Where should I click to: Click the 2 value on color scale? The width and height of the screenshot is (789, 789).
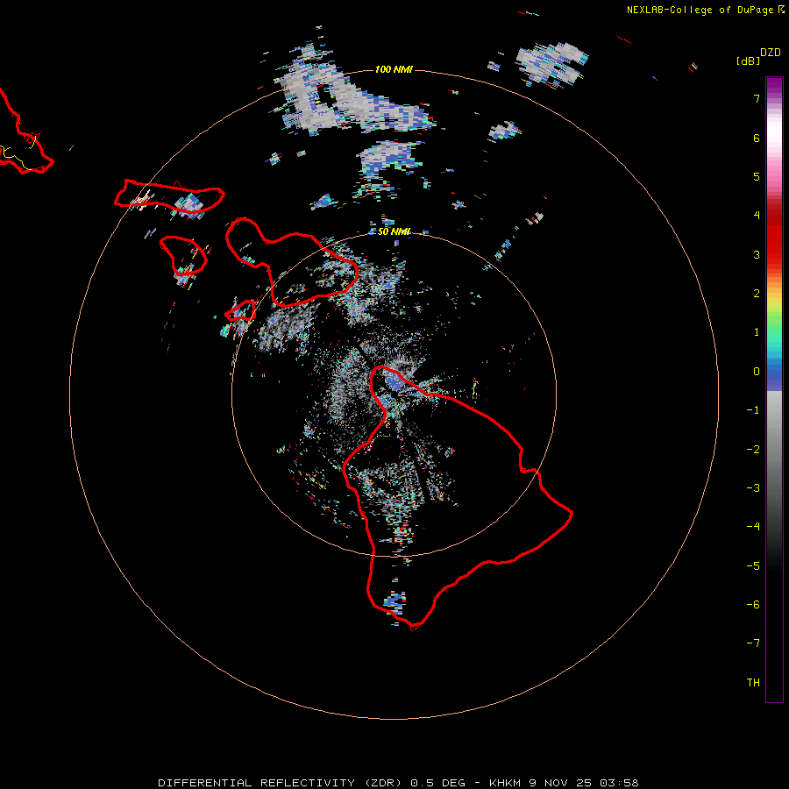click(757, 294)
